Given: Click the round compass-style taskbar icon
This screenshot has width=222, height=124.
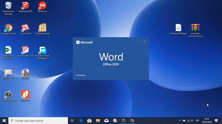Looking at the screenshot, I should pyautogui.click(x=115, y=121).
